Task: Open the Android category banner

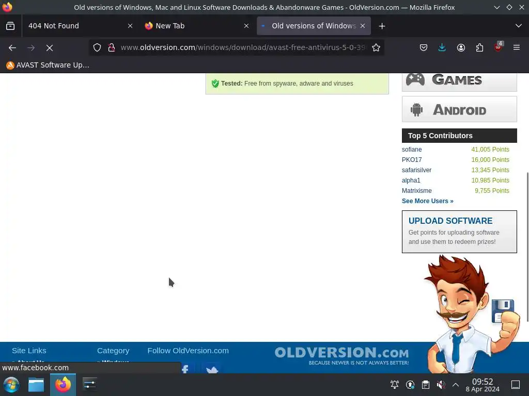Action: point(459,109)
